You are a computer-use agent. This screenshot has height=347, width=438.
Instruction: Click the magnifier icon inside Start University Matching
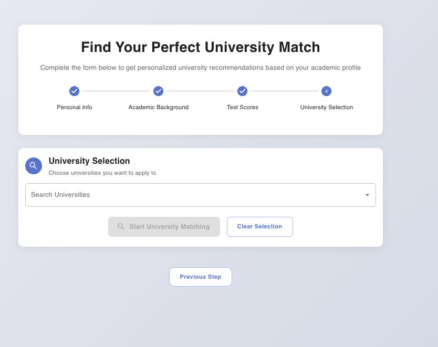121,227
